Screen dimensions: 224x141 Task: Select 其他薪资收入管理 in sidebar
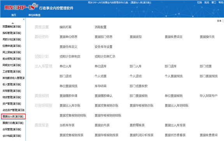point(14,78)
